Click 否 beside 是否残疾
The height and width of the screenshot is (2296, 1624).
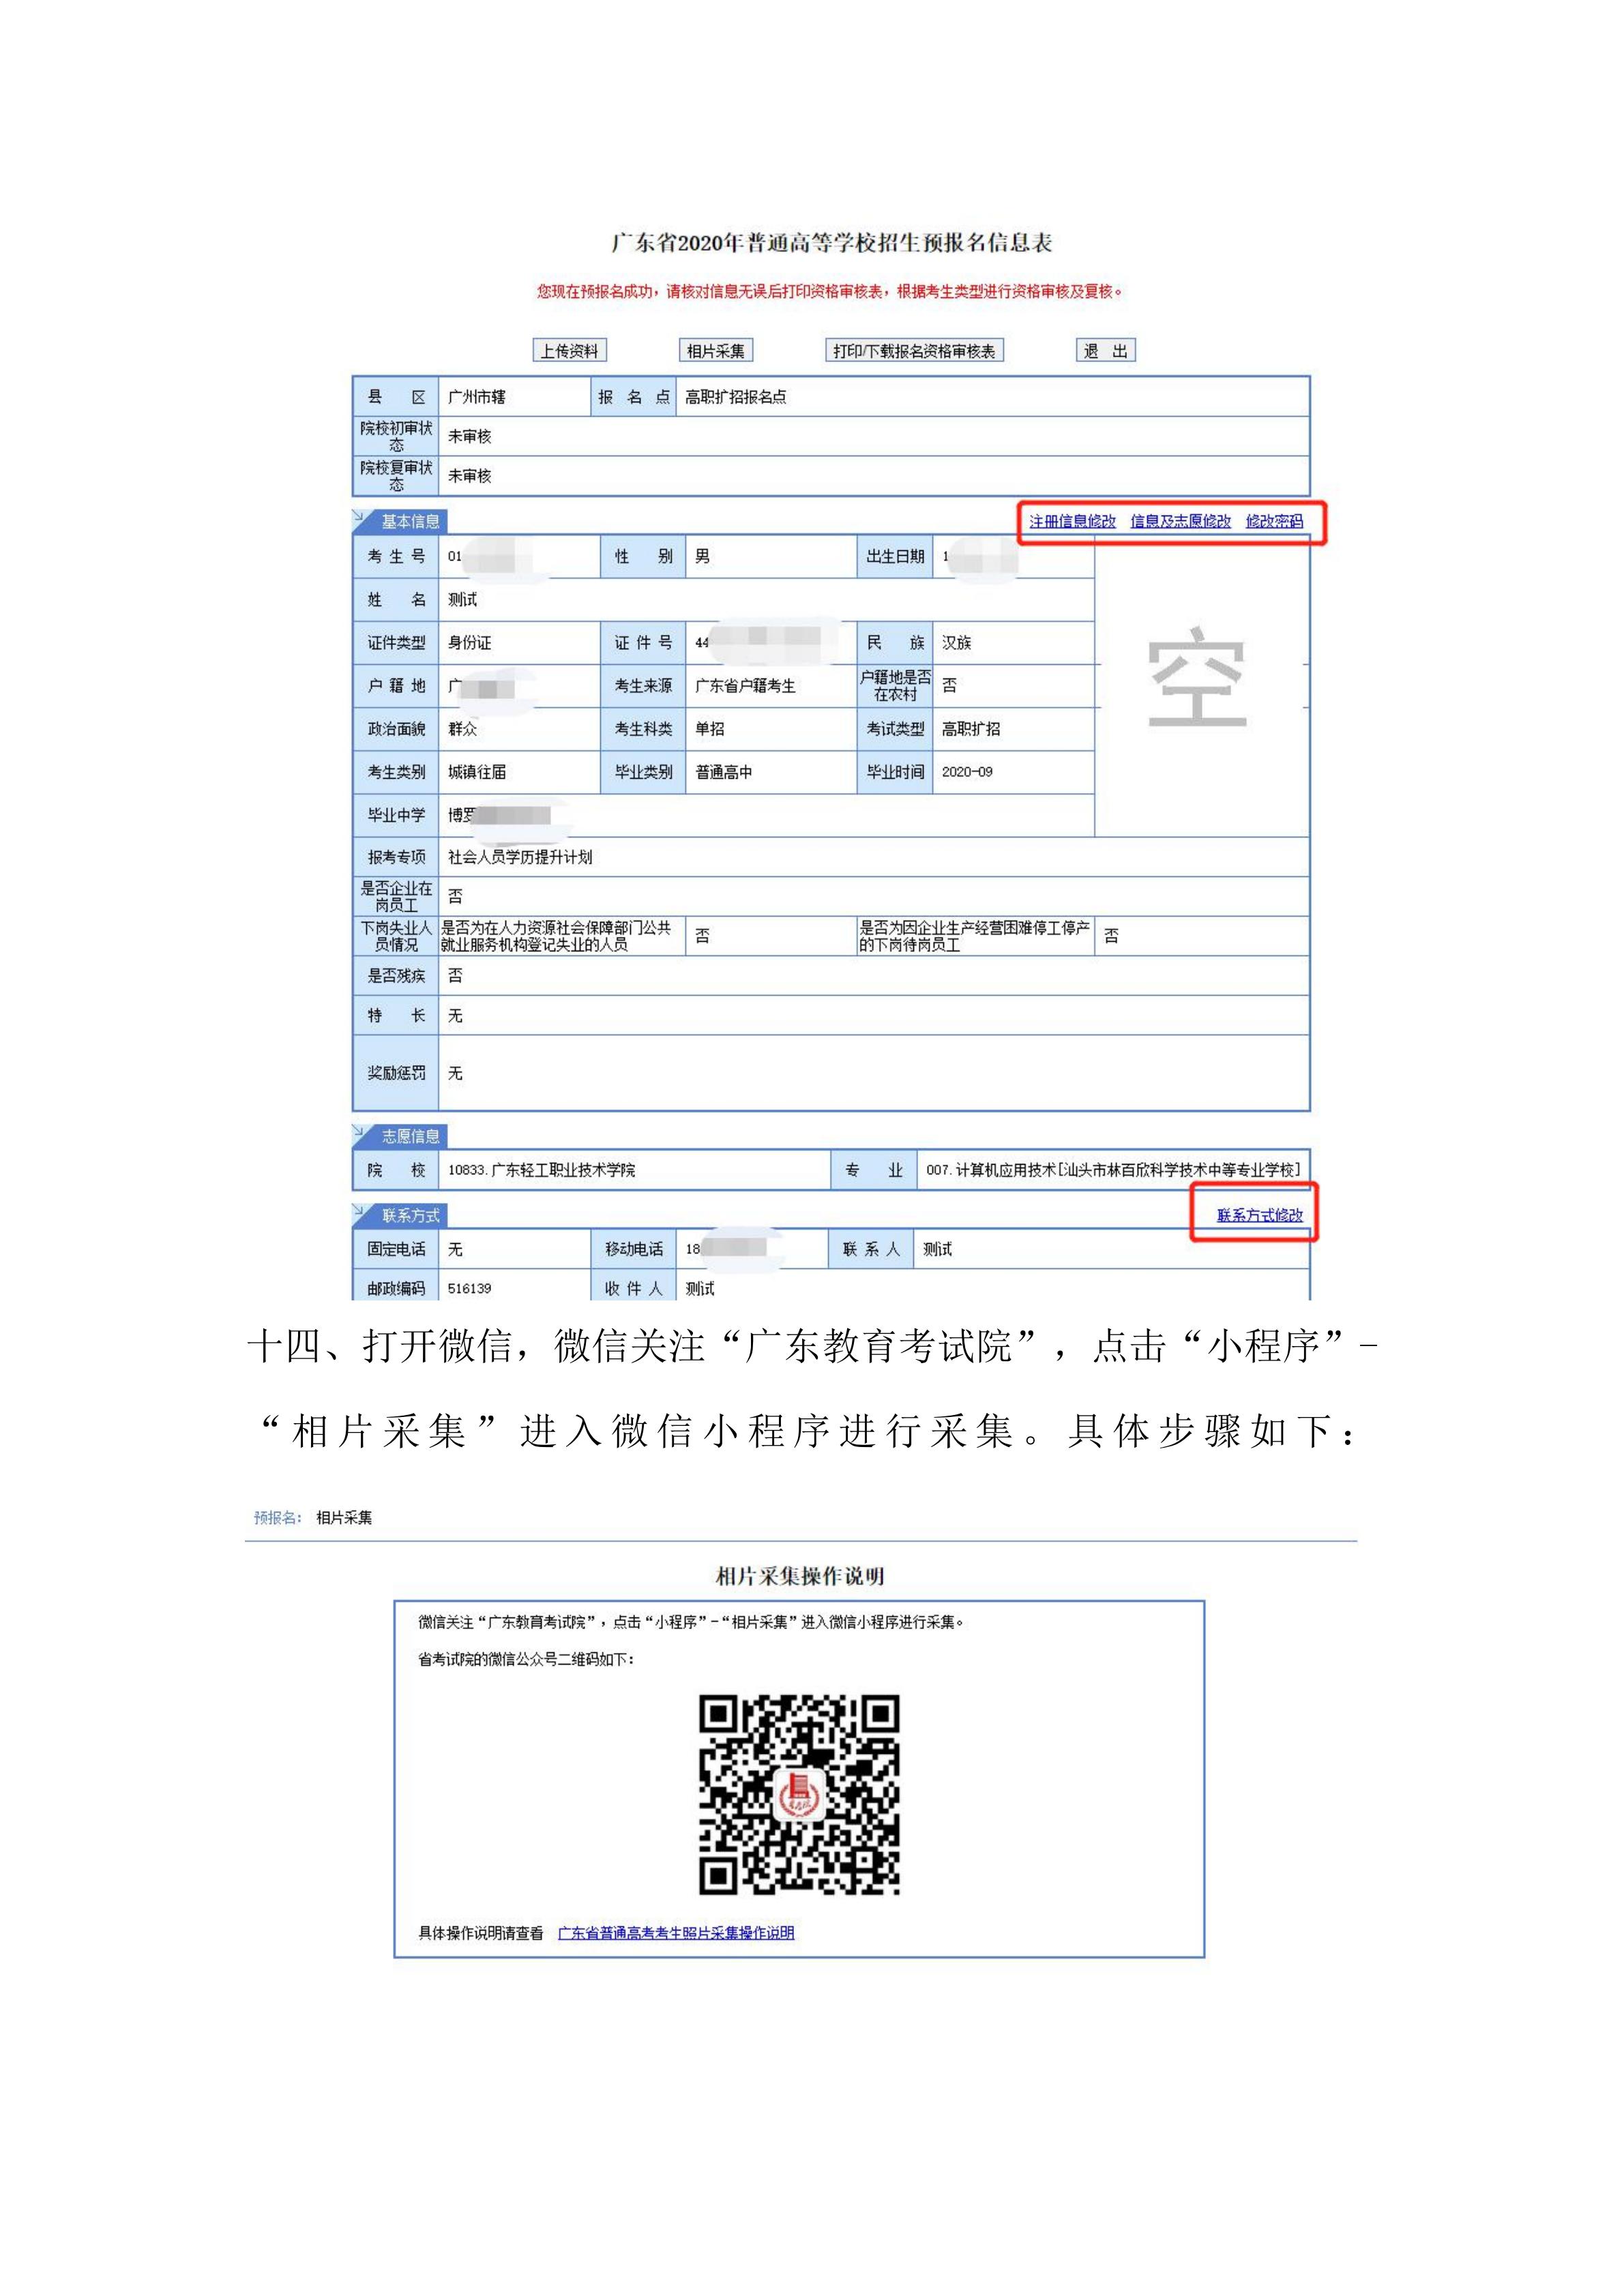pyautogui.click(x=455, y=975)
